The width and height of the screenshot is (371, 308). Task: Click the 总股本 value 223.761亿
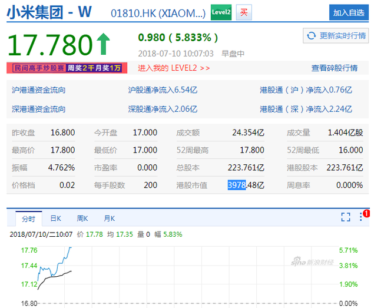coord(246,168)
